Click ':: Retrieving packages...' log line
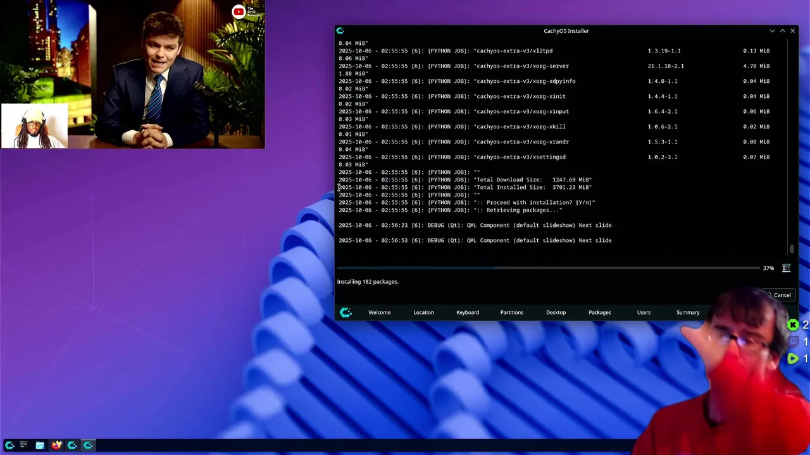Image resolution: width=810 pixels, height=455 pixels. (x=450, y=210)
